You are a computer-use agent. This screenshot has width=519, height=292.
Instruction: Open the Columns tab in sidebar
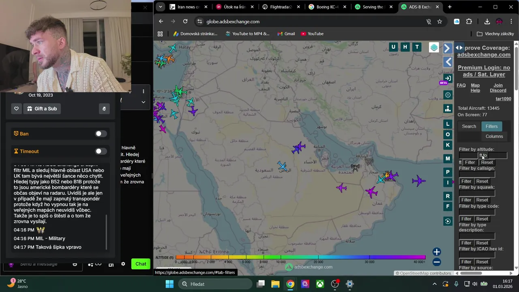(x=494, y=137)
